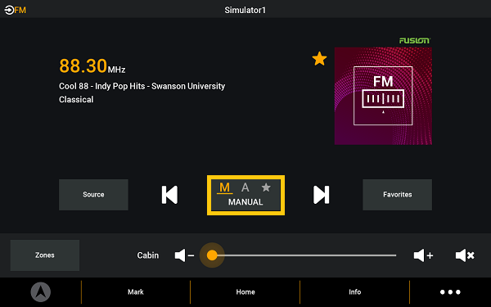Select Favorites star tuning mode
Screen dimensions: 491x307
(x=266, y=187)
